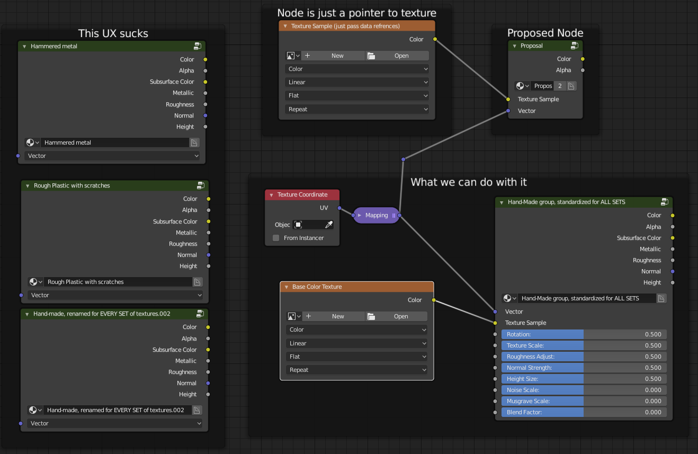The height and width of the screenshot is (454, 698).
Task: Click the node group icon in Proposal header
Action: 575,46
